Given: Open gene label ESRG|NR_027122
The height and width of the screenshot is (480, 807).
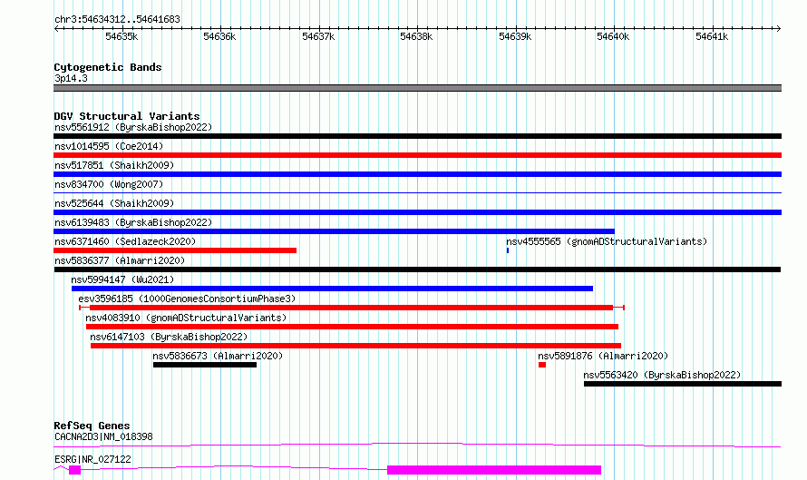Looking at the screenshot, I should [x=92, y=459].
